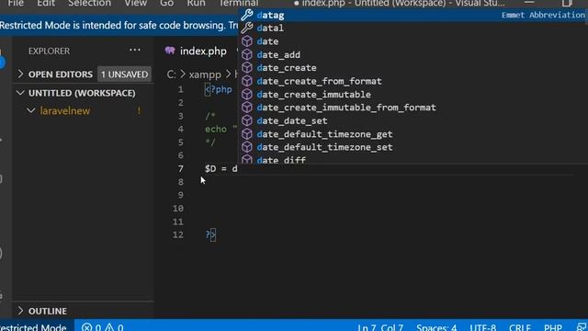Open the errors and warnings status indicator
This screenshot has width=588, height=331.
(x=103, y=327)
